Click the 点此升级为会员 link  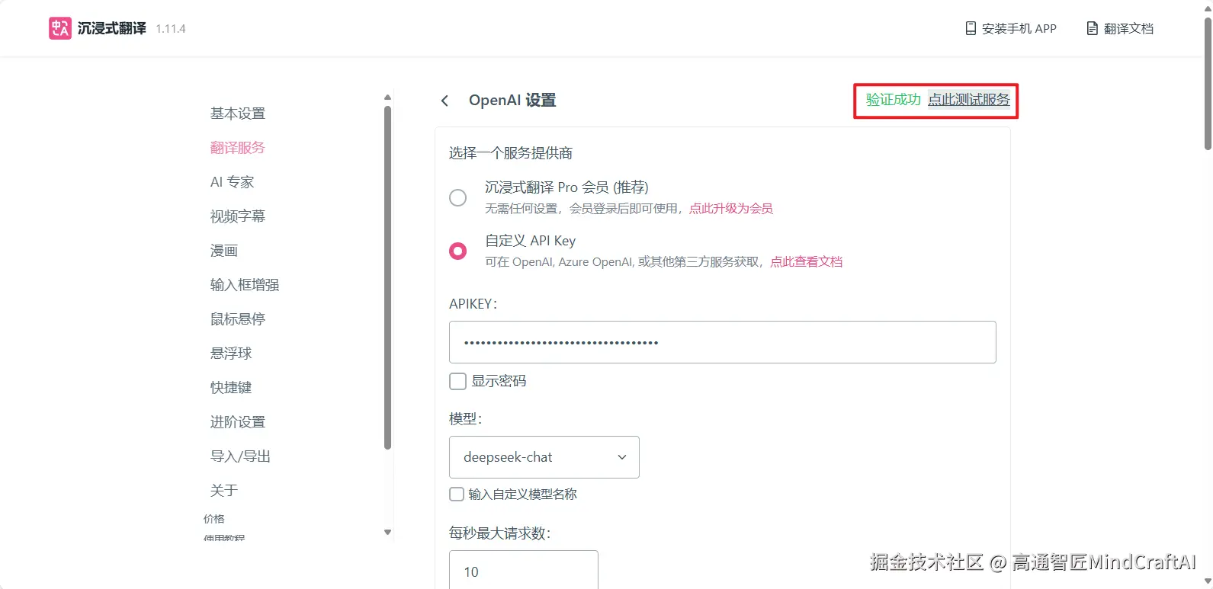(x=731, y=209)
